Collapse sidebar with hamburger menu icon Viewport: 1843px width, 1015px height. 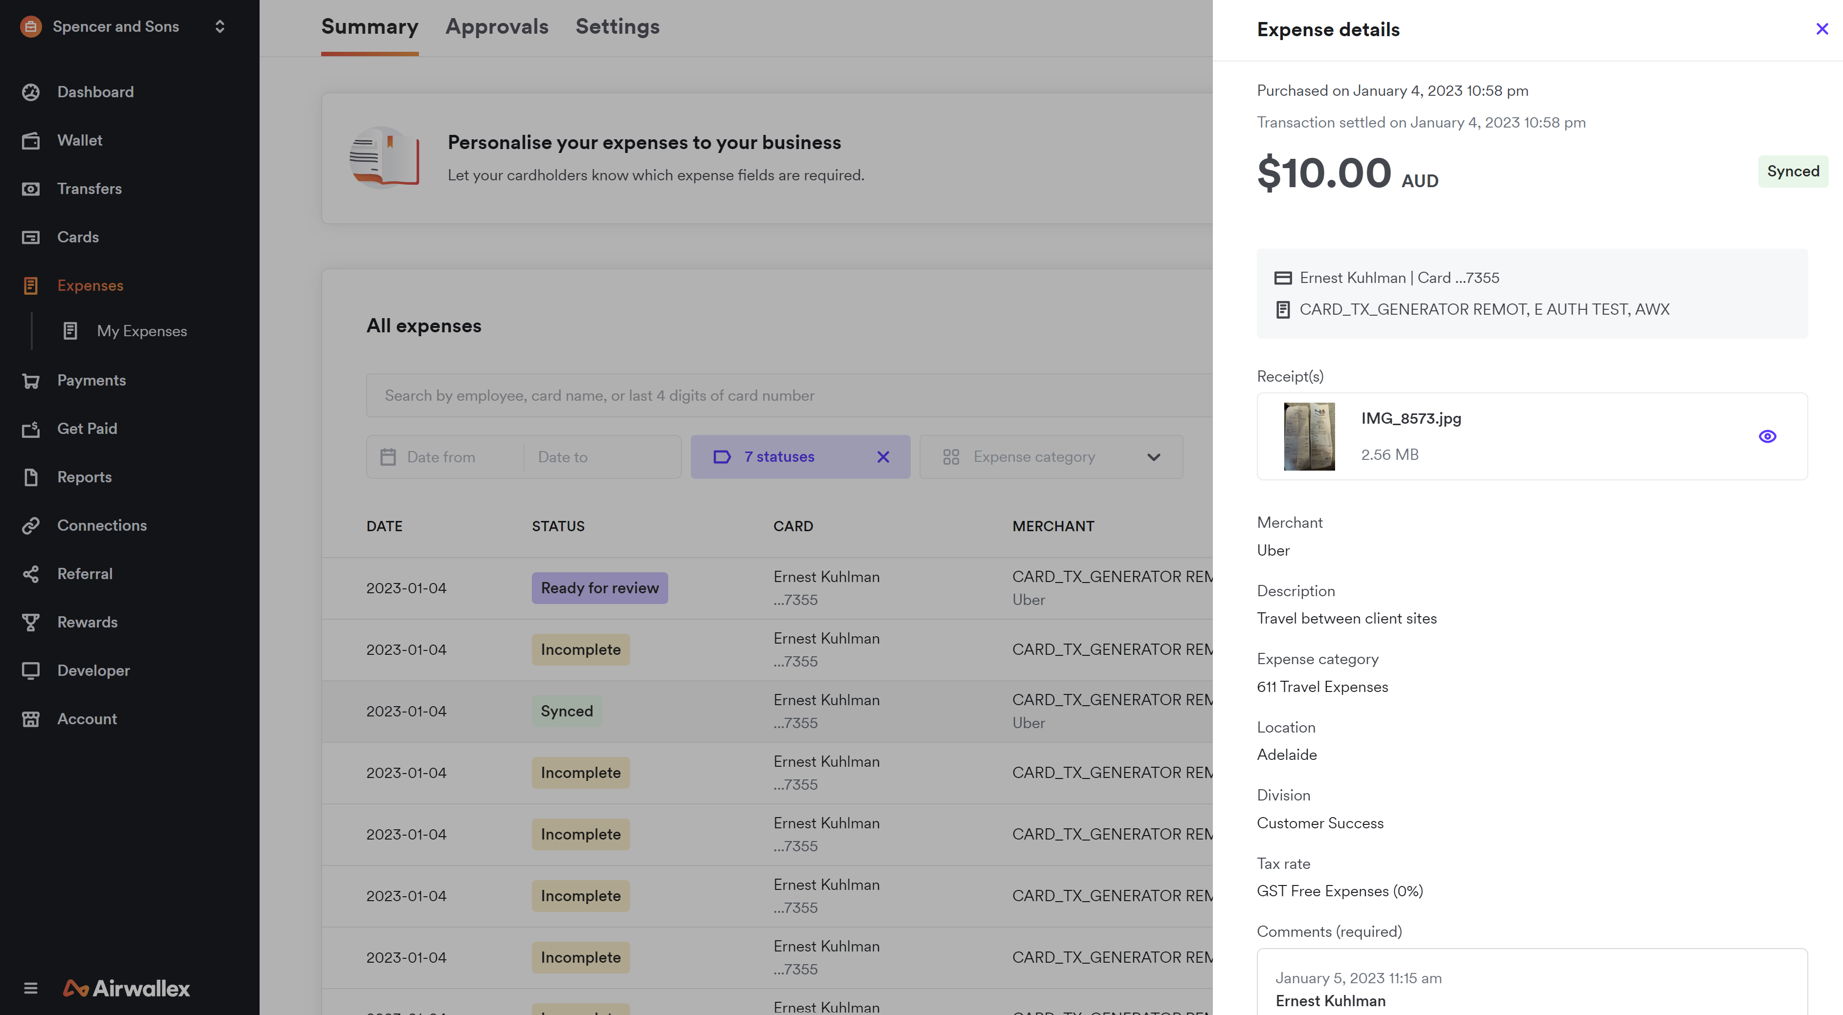(31, 989)
